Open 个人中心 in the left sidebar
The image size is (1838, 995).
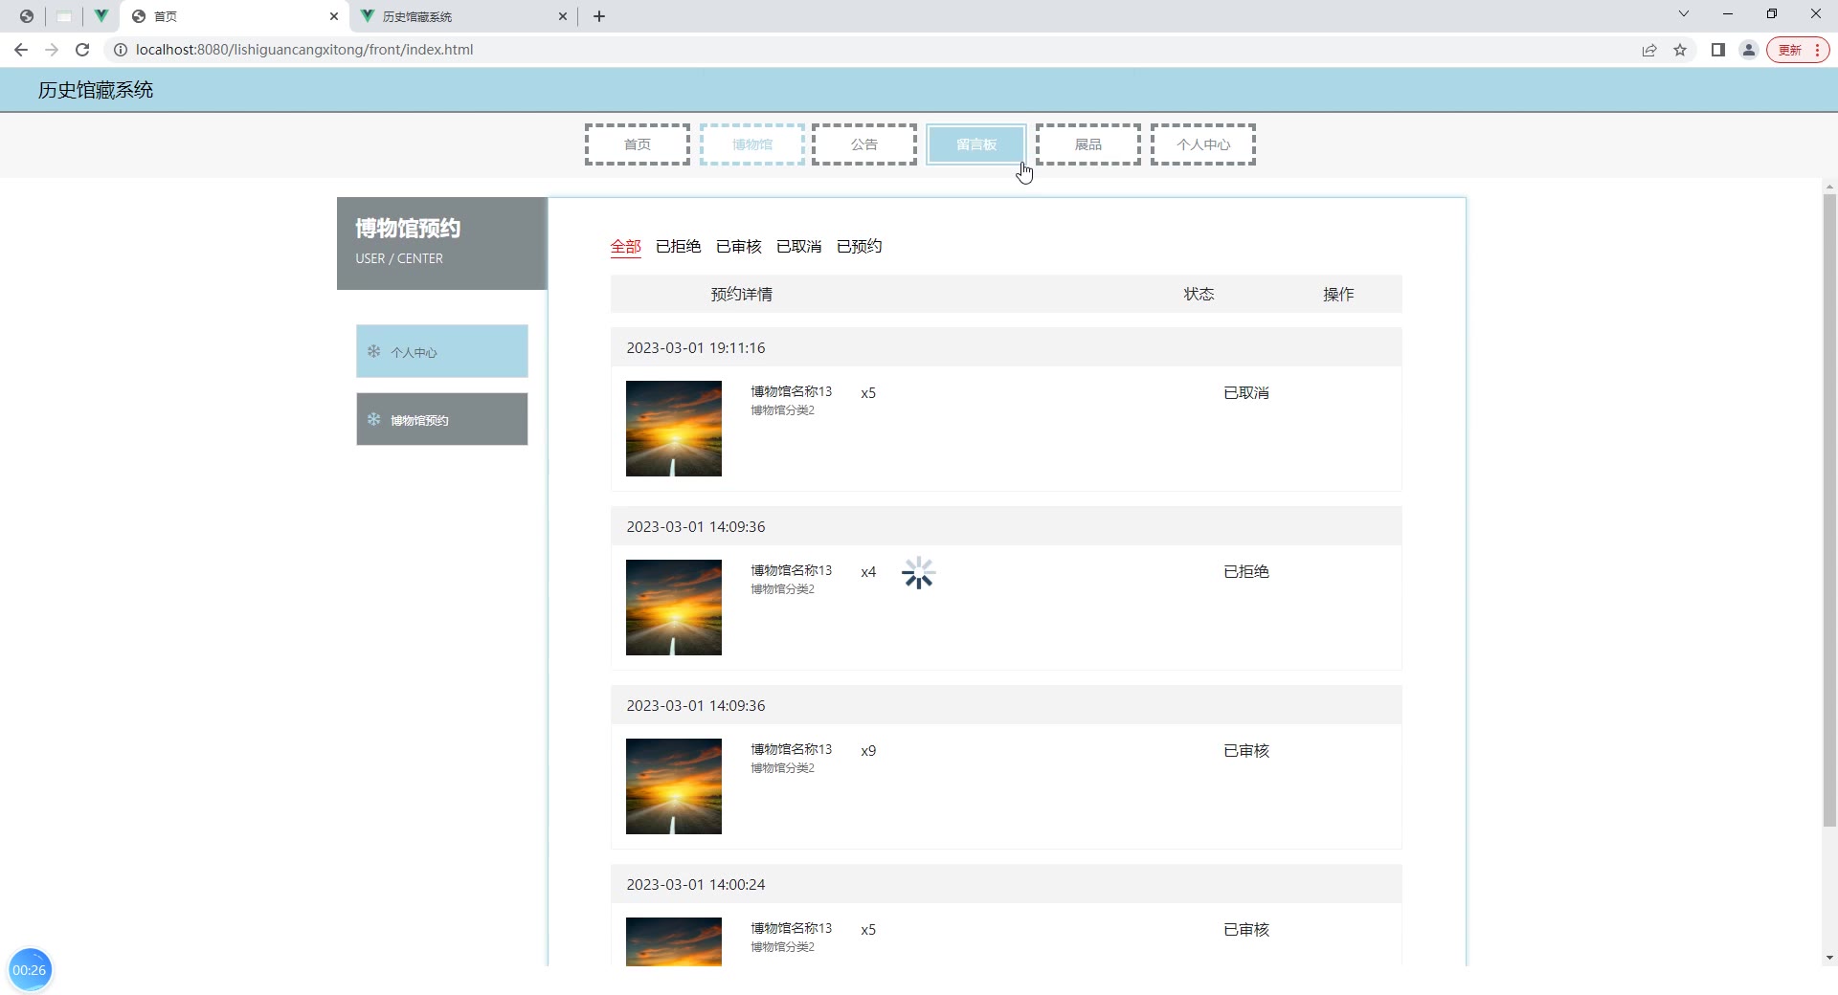pos(442,351)
